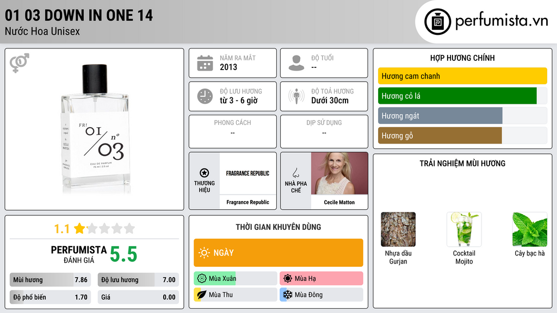This screenshot has height=313, width=557.
Task: Click the clock icon for Độ lưu hương
Action: pyautogui.click(x=205, y=96)
